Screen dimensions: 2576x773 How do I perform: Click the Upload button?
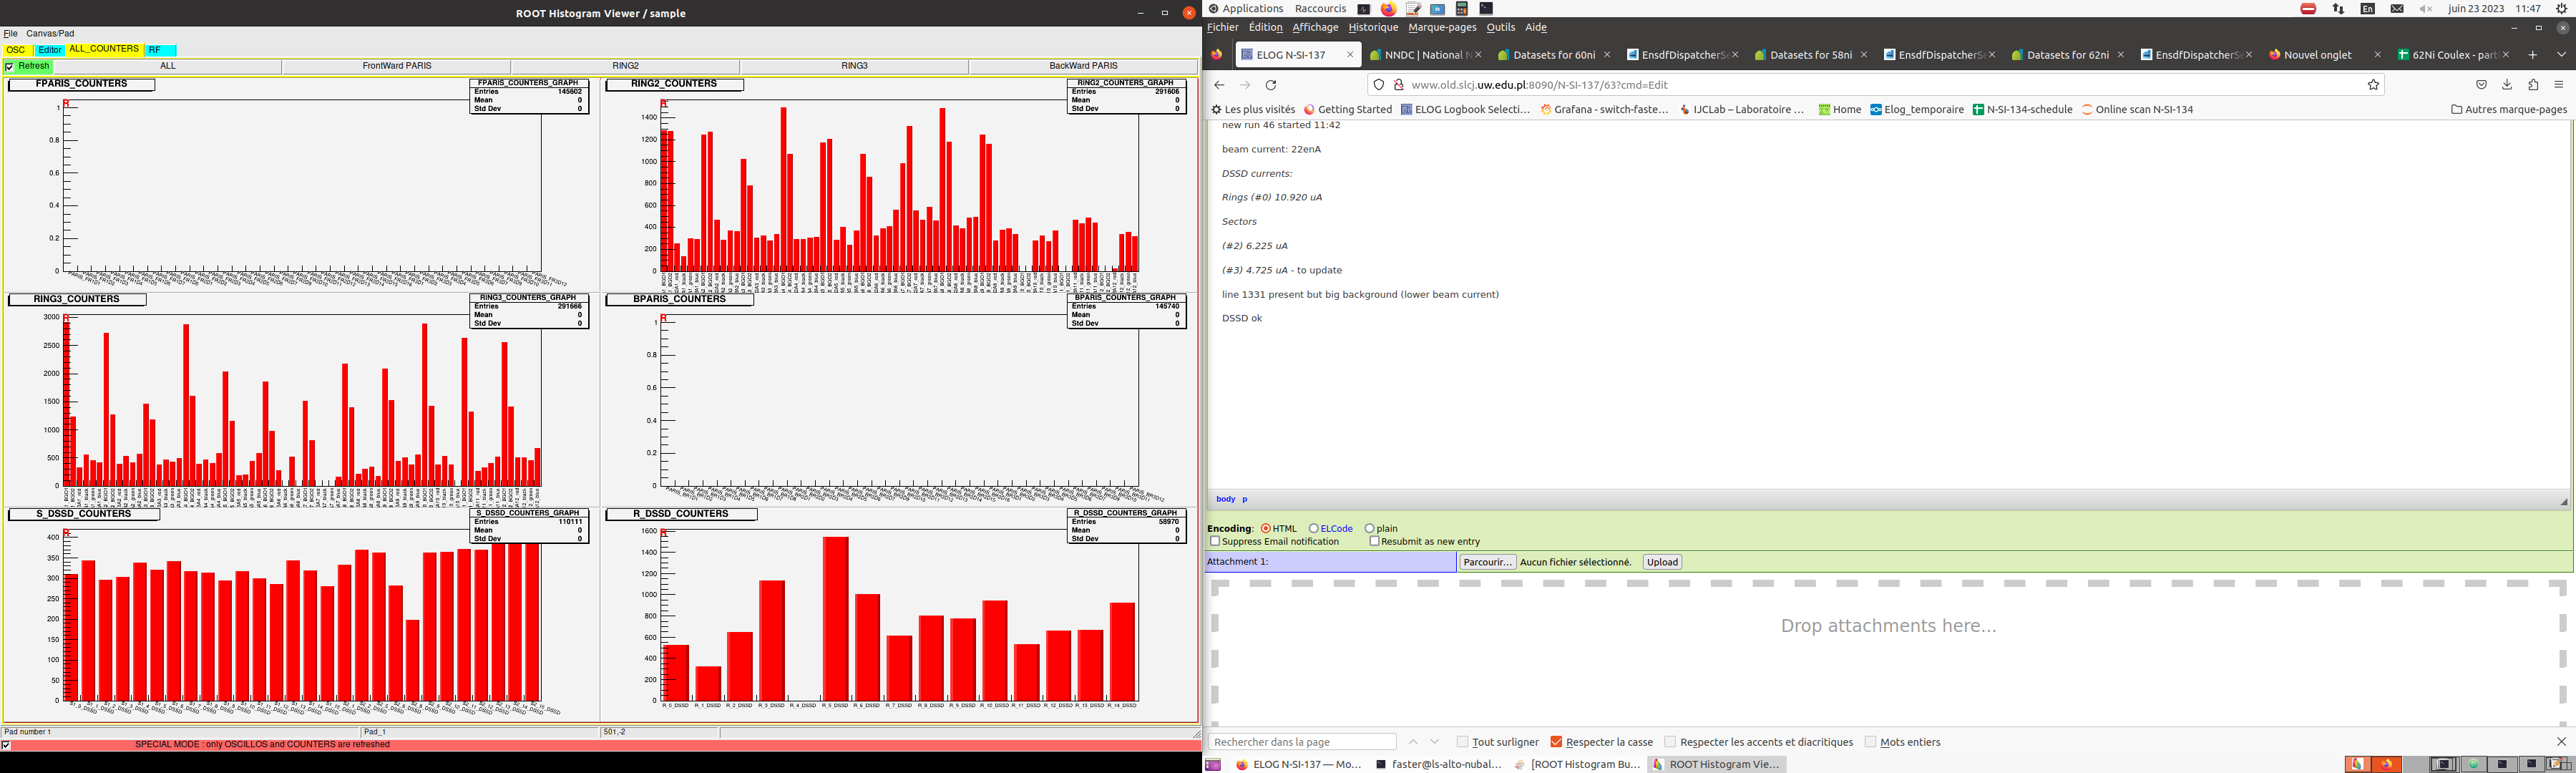coord(1662,562)
